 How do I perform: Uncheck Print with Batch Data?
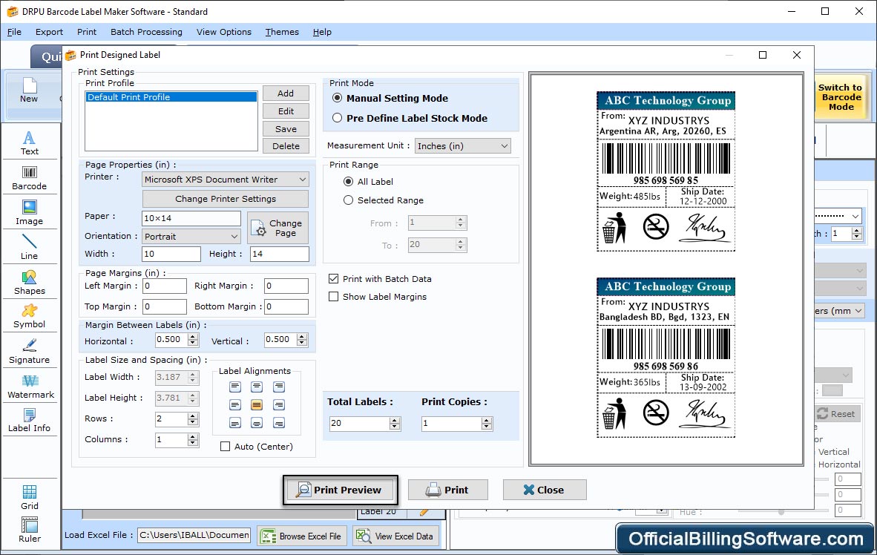coord(333,279)
